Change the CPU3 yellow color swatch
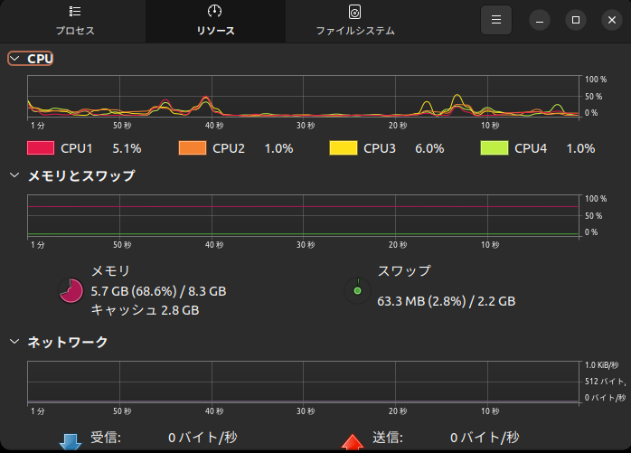The image size is (631, 453). tap(344, 148)
